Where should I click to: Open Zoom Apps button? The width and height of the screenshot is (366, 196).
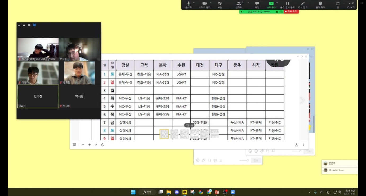pos(338,4)
